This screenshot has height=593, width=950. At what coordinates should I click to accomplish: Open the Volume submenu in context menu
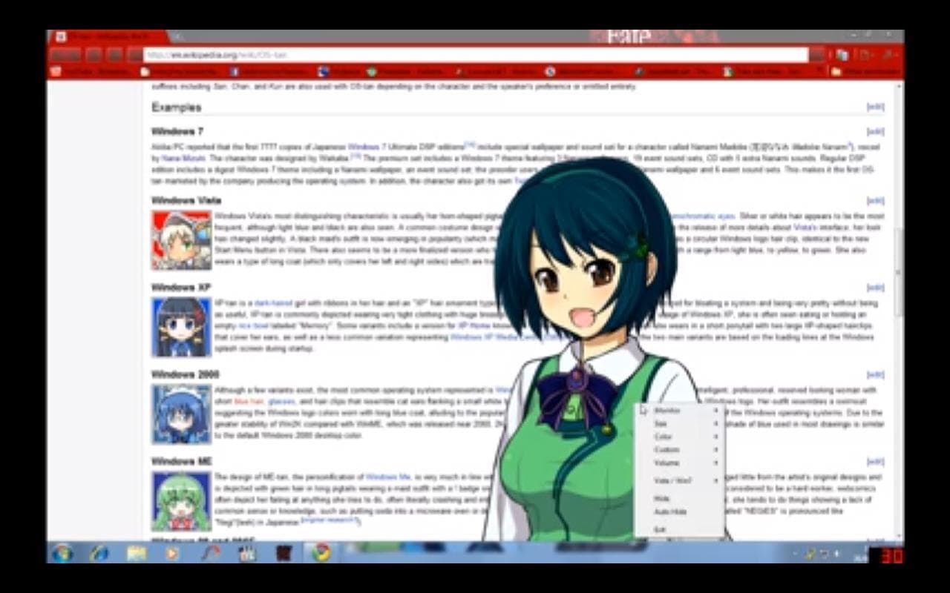coord(679,463)
